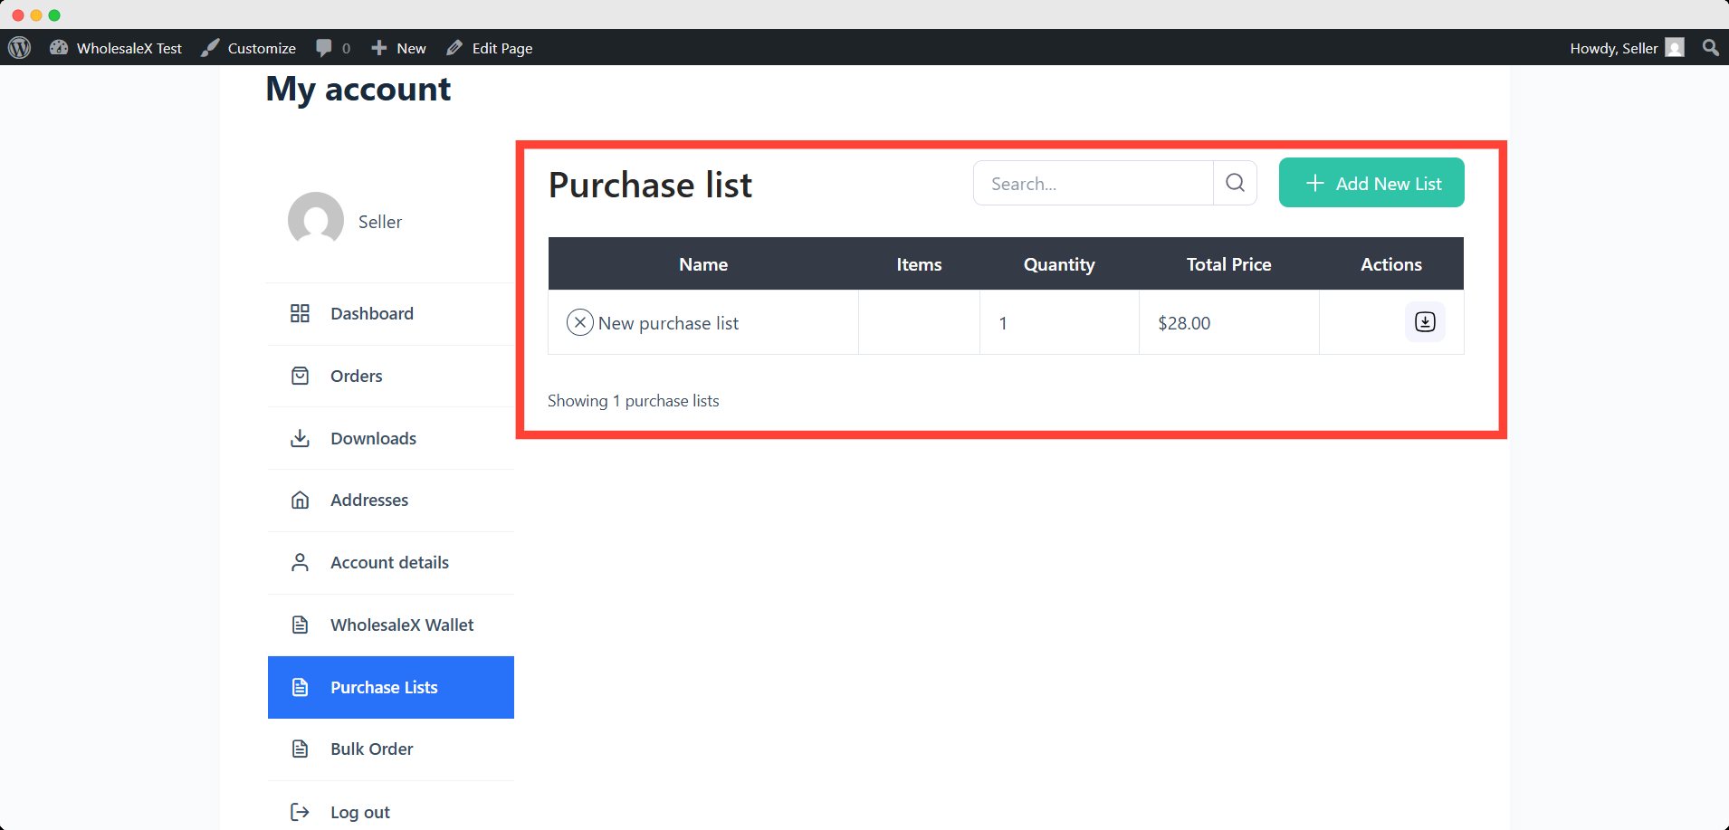
Task: Open the New content menu
Action: 398,48
